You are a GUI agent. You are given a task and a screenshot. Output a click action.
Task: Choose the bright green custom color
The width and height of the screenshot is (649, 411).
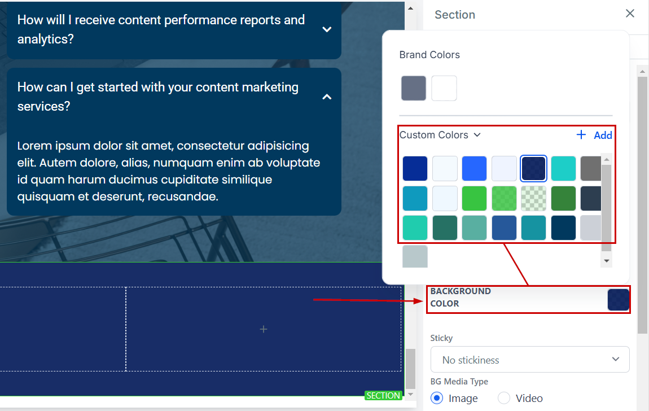(x=474, y=198)
